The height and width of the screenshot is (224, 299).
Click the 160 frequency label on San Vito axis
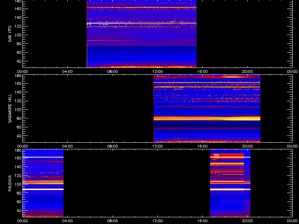pos(18,9)
